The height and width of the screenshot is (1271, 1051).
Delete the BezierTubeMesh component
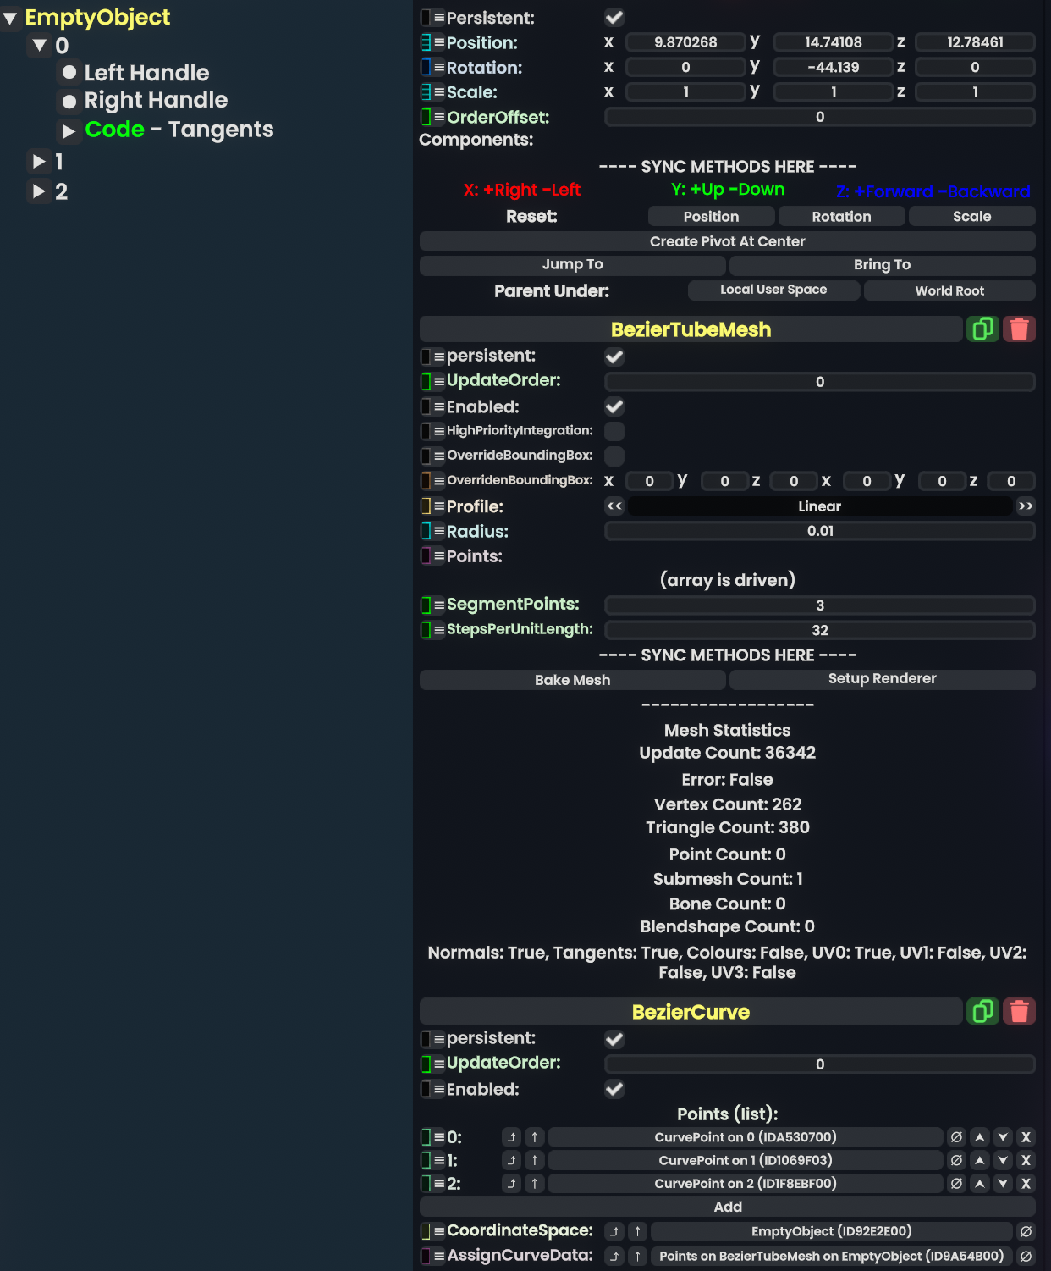(1019, 329)
